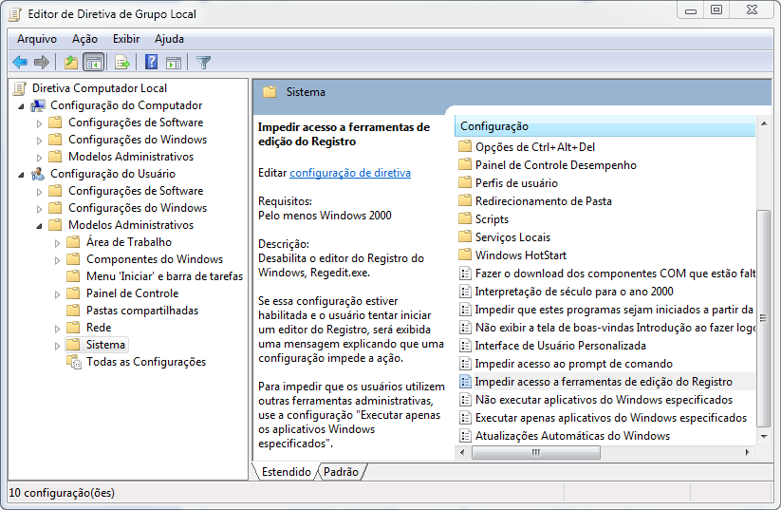Toggle the show/hide console tree icon
Viewport: 781px width, 510px height.
(x=94, y=63)
